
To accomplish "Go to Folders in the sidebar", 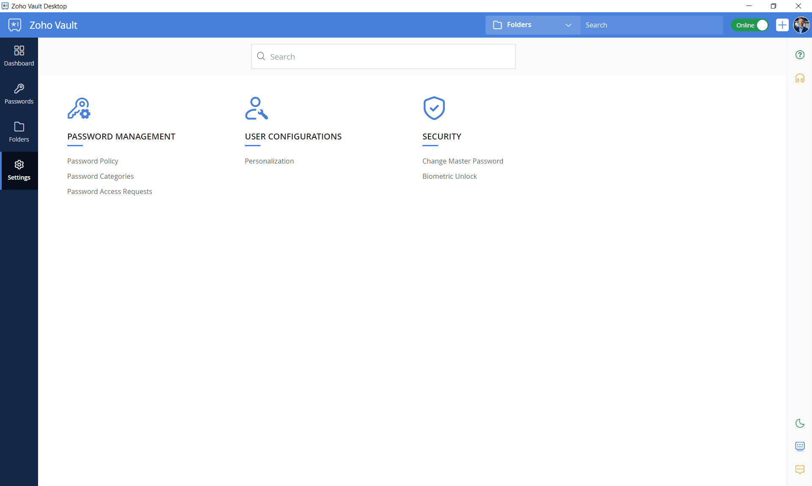I will [19, 132].
